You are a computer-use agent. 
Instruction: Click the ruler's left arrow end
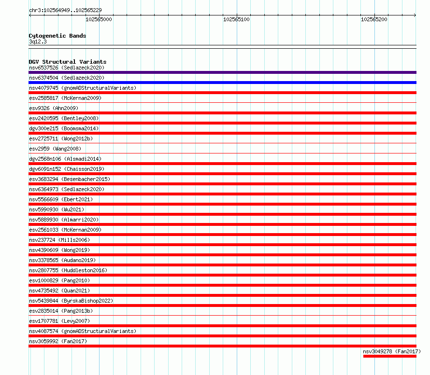pos(30,15)
